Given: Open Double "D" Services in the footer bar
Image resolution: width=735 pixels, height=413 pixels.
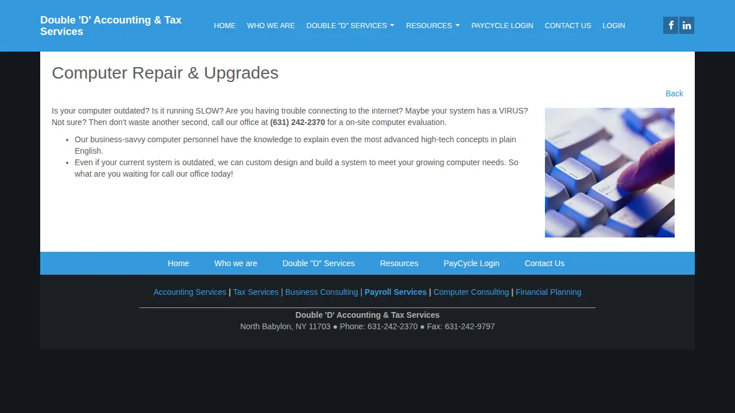Looking at the screenshot, I should click(x=319, y=263).
